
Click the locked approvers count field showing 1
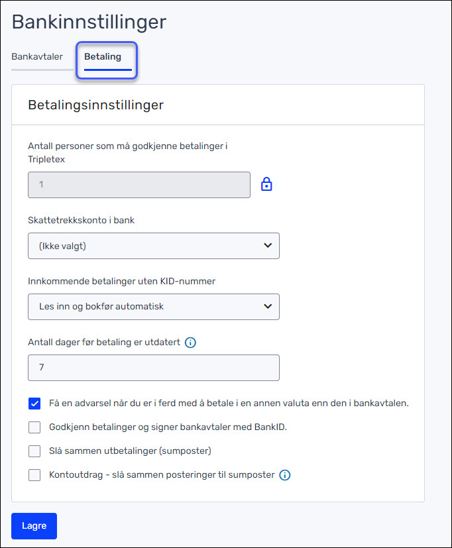pyautogui.click(x=139, y=184)
